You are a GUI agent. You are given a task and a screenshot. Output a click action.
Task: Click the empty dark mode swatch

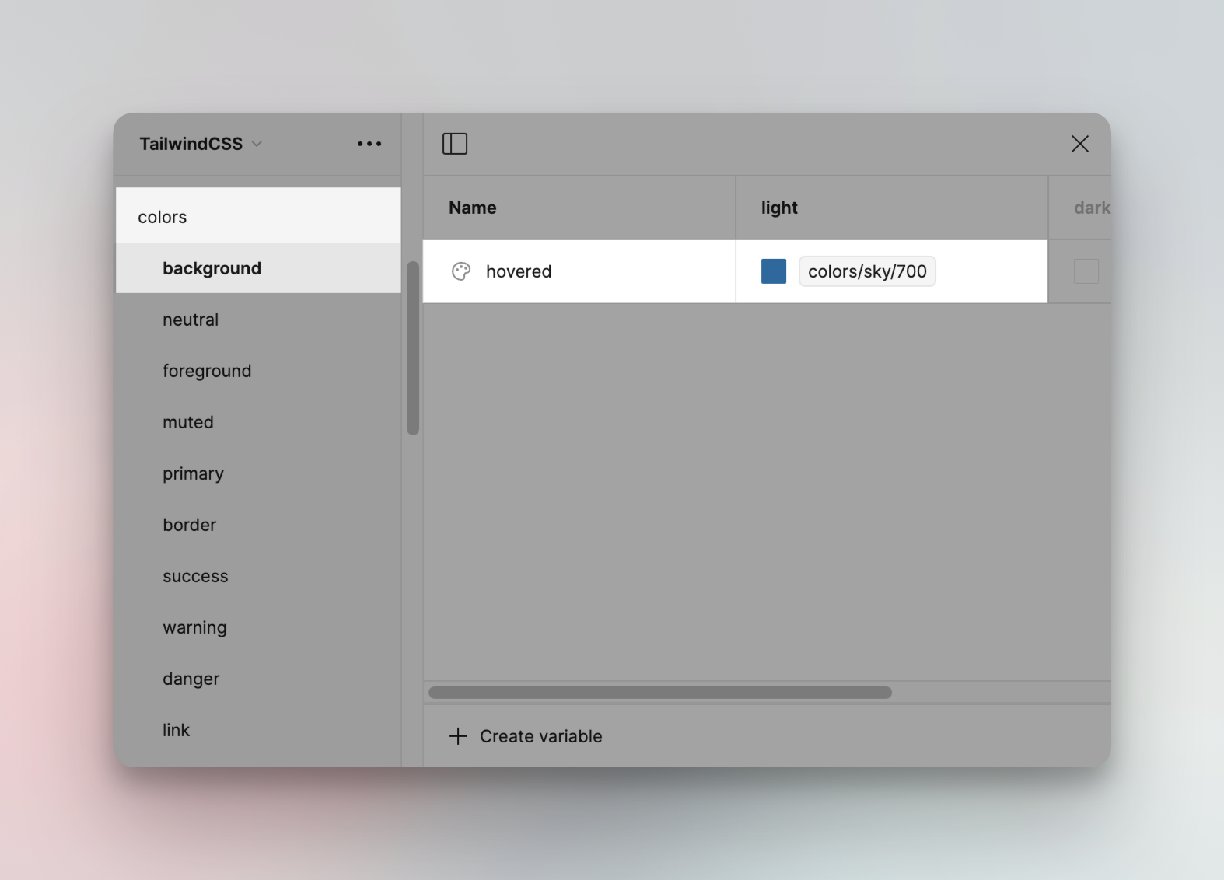[1086, 271]
